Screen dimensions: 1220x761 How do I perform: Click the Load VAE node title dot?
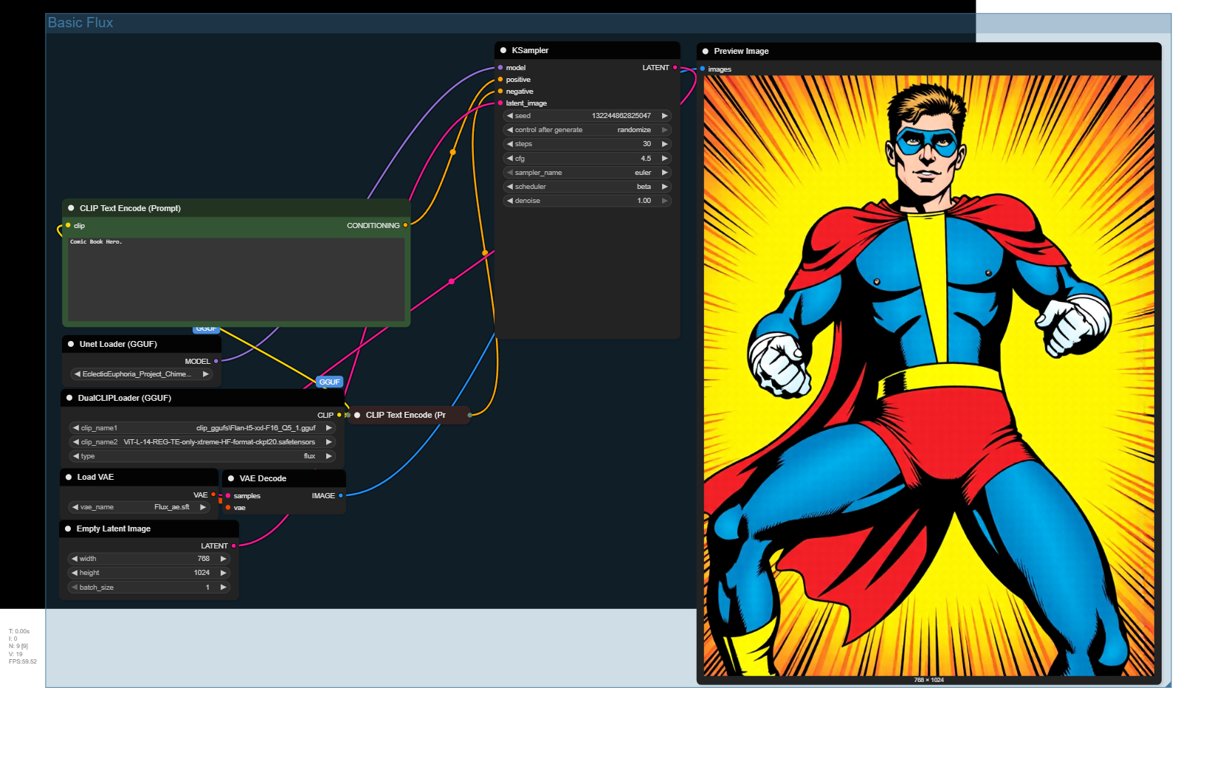(x=69, y=477)
